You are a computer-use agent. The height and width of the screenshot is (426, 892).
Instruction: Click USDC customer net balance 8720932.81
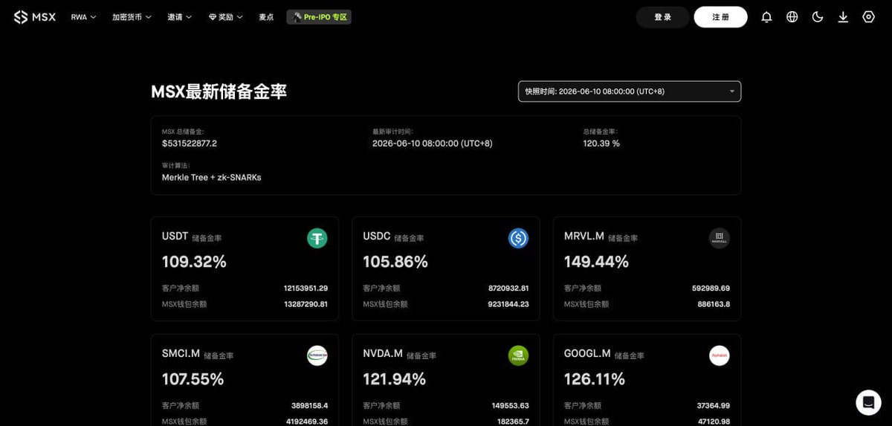click(508, 288)
